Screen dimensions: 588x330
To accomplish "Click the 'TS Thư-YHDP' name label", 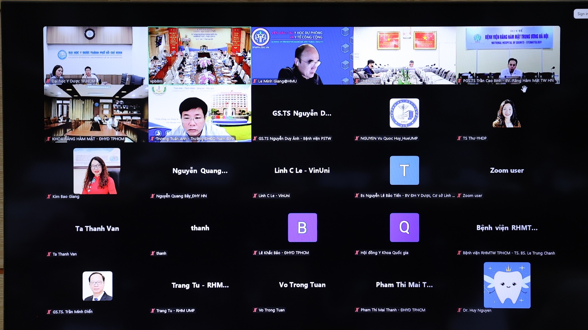I will [x=474, y=138].
